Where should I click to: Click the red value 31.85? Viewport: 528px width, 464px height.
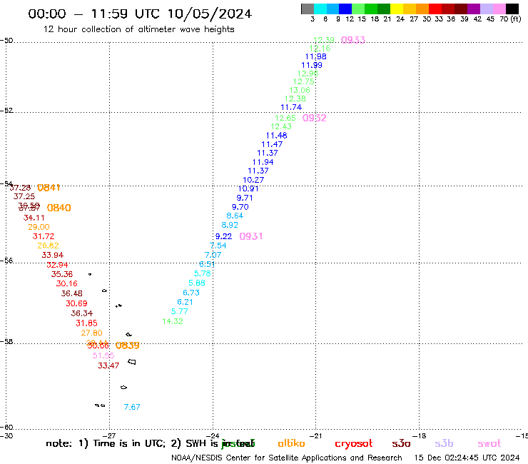pos(86,323)
